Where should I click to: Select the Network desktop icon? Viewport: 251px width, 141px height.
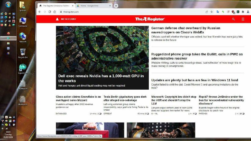tap(23, 38)
